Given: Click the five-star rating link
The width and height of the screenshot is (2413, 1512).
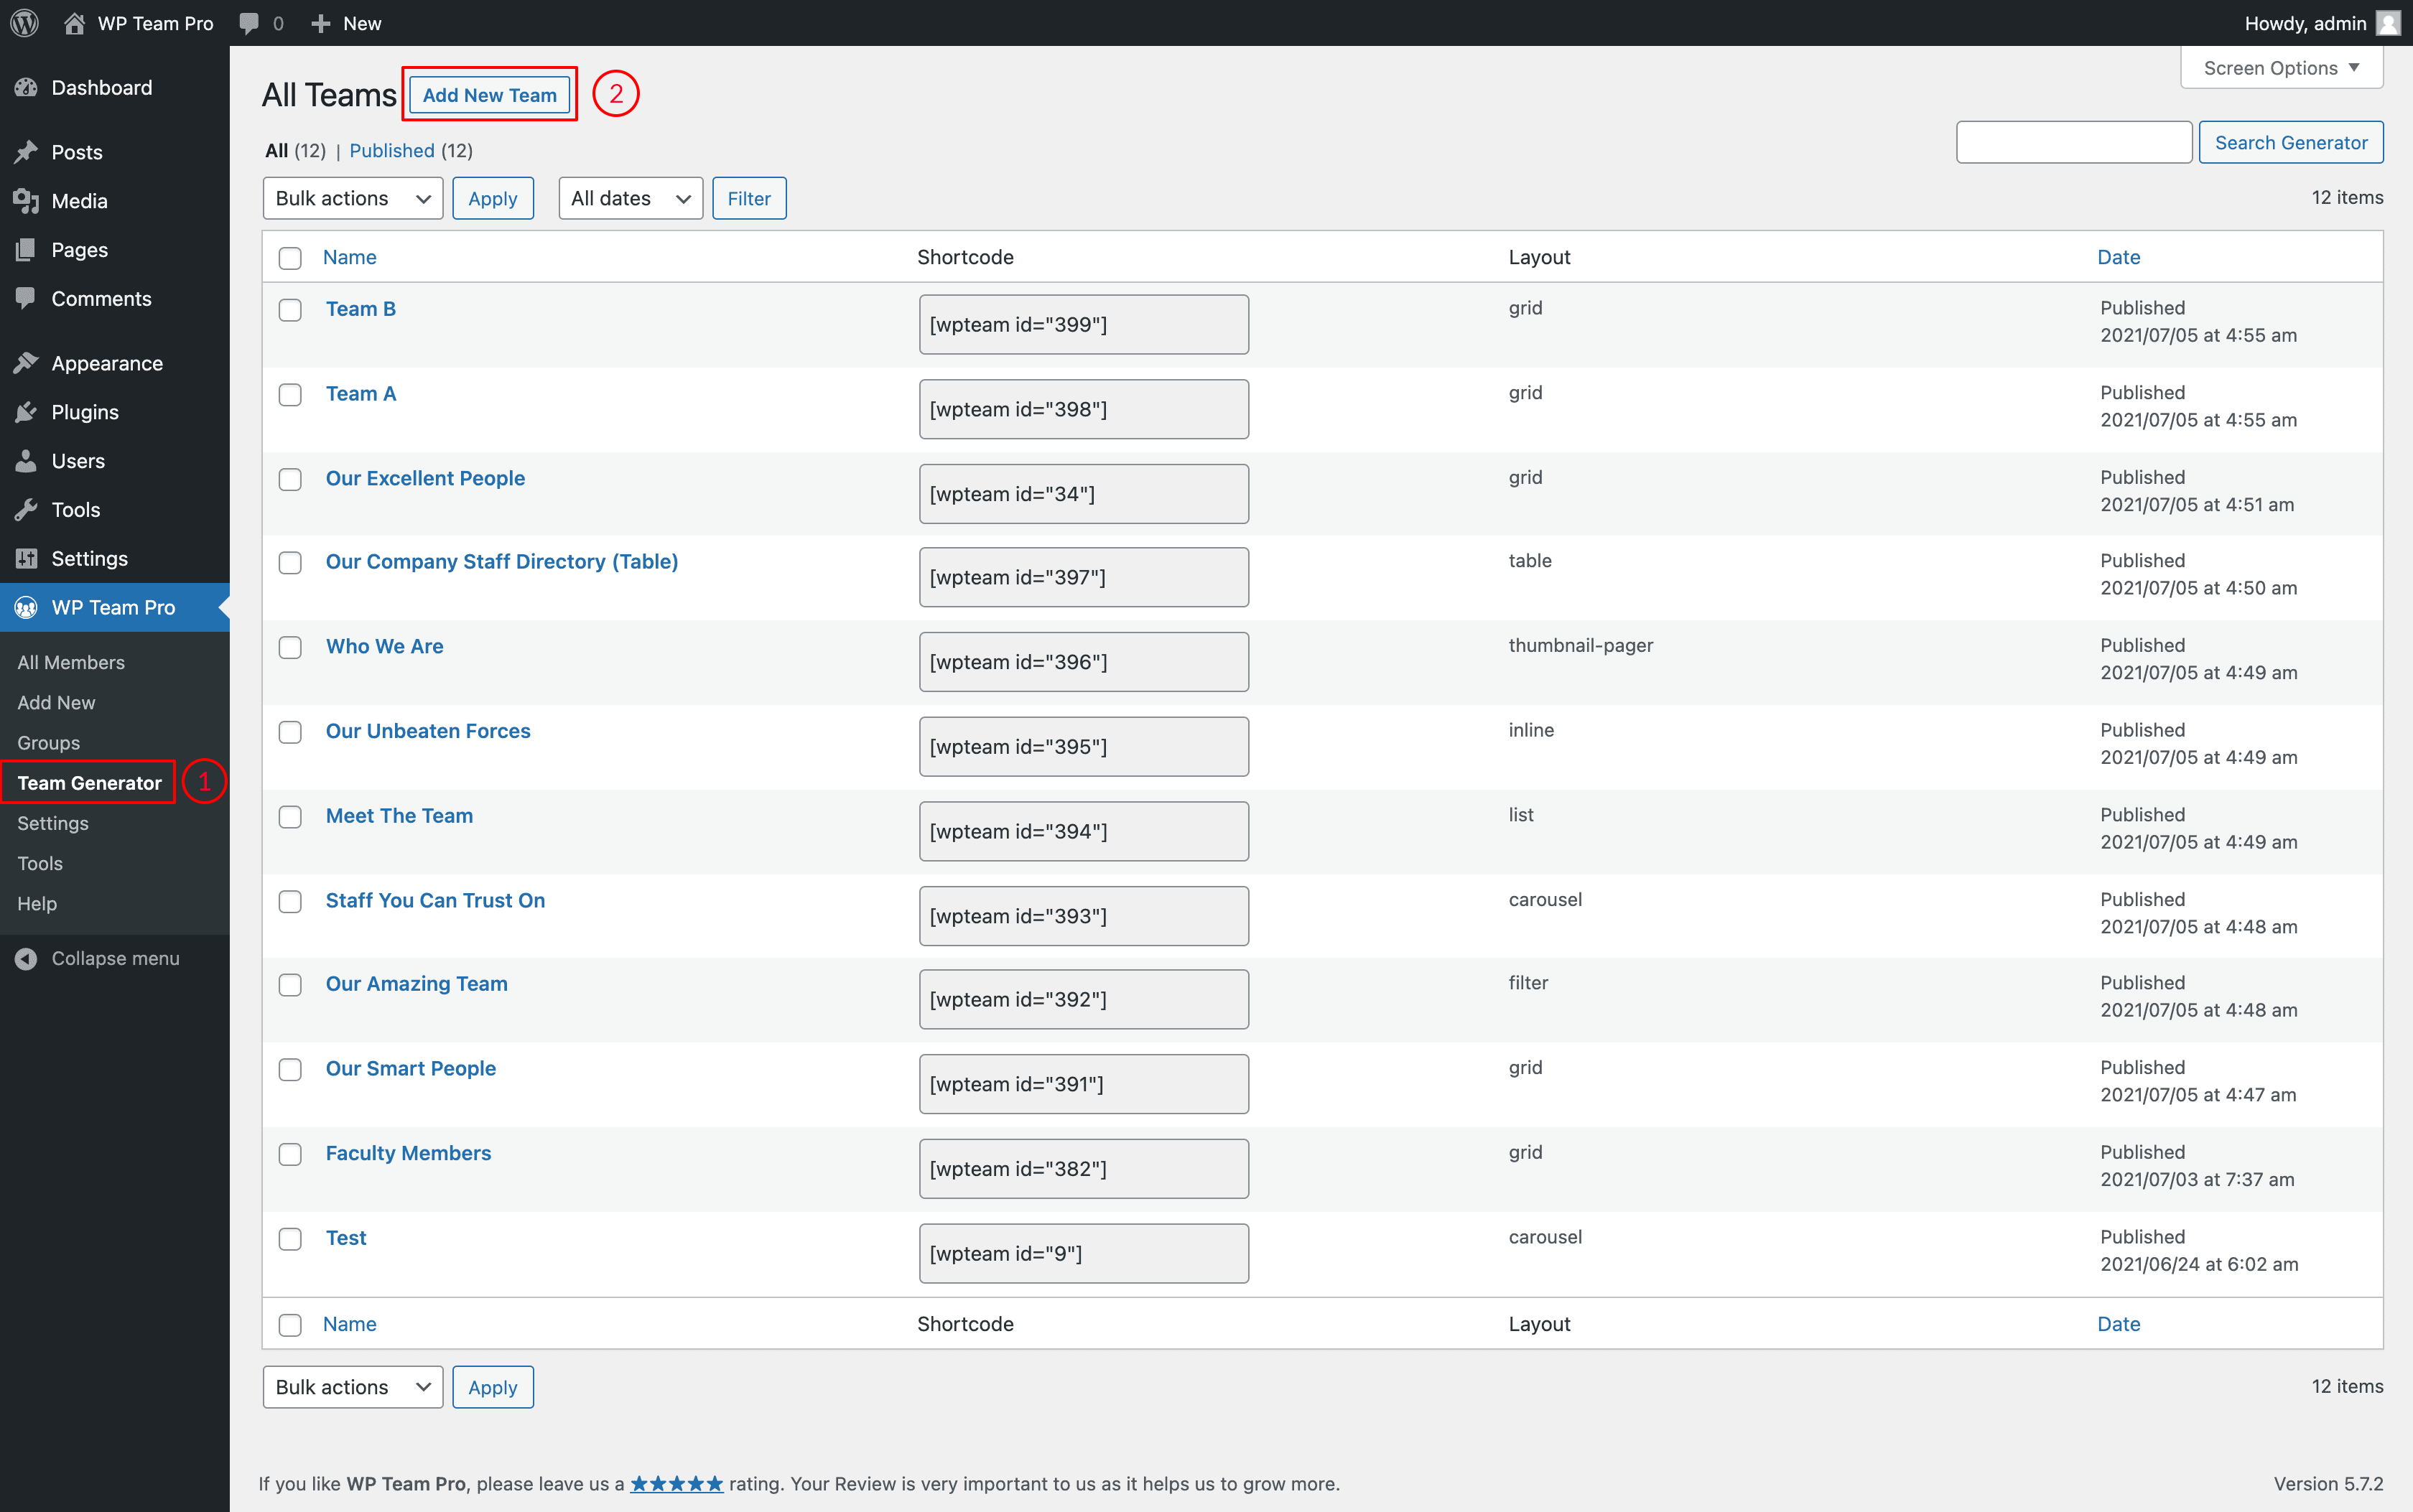Looking at the screenshot, I should click(x=676, y=1484).
